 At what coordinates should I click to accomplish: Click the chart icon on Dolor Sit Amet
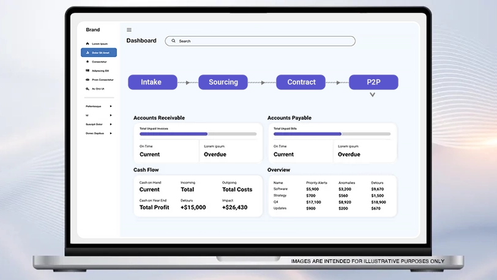(88, 53)
